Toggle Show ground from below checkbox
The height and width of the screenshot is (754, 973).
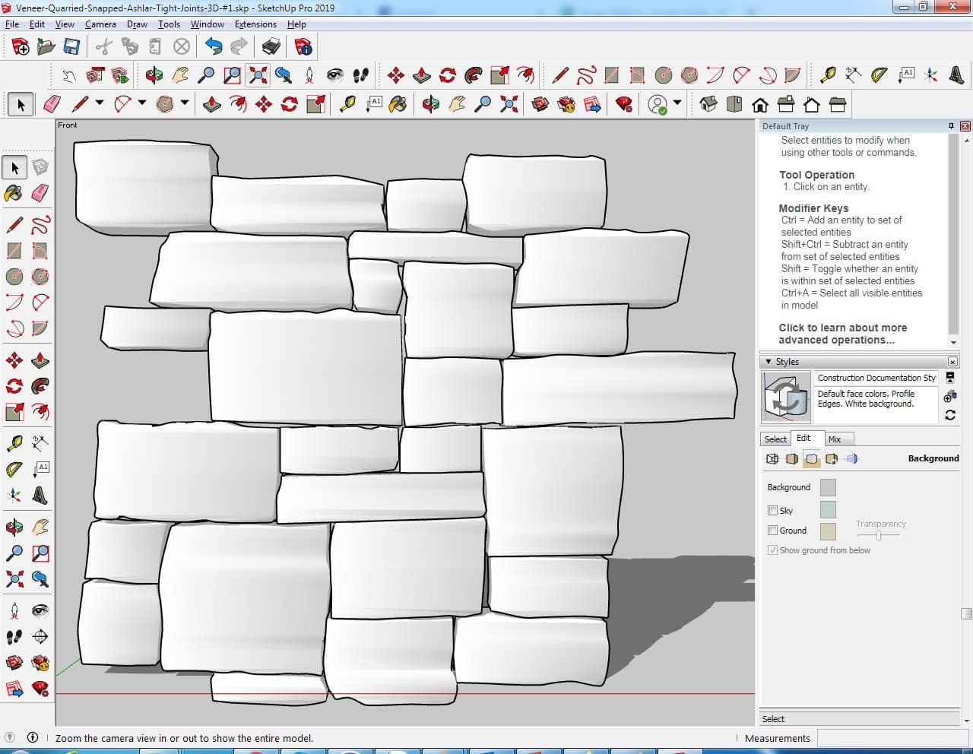772,550
